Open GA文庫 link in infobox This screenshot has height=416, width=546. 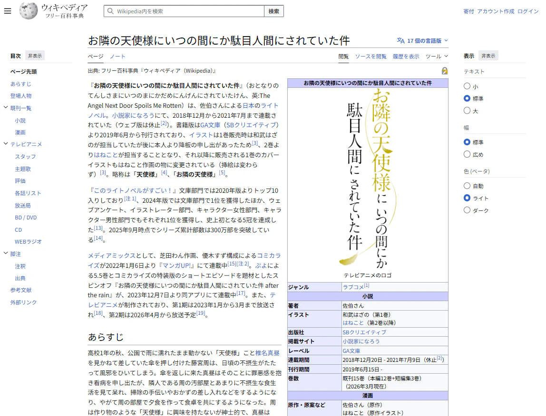coord(351,351)
